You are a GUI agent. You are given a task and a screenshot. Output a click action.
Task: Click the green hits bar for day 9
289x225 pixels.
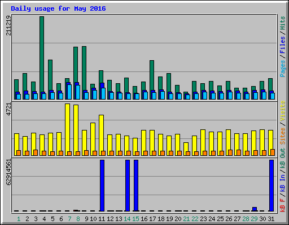click(84, 68)
